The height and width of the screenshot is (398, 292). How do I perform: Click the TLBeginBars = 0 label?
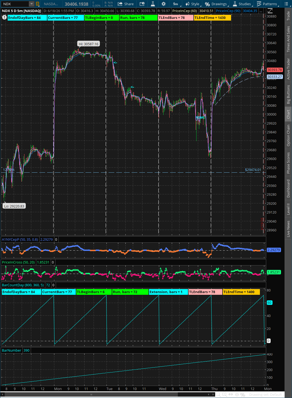pos(102,18)
